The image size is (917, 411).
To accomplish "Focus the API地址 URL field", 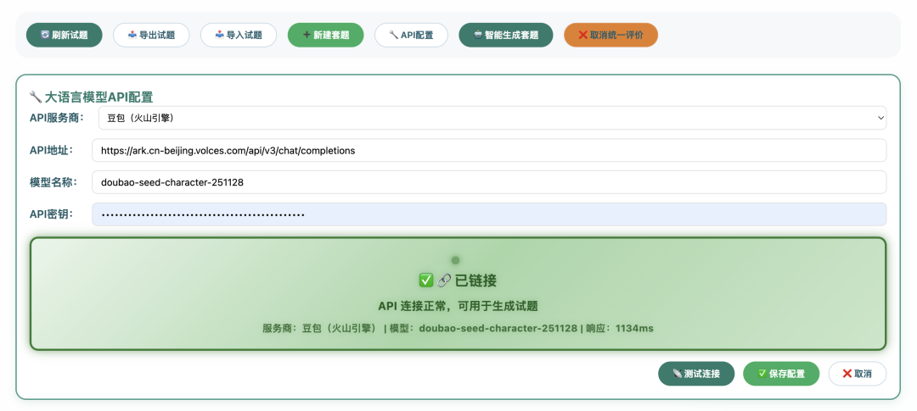I will tap(489, 151).
